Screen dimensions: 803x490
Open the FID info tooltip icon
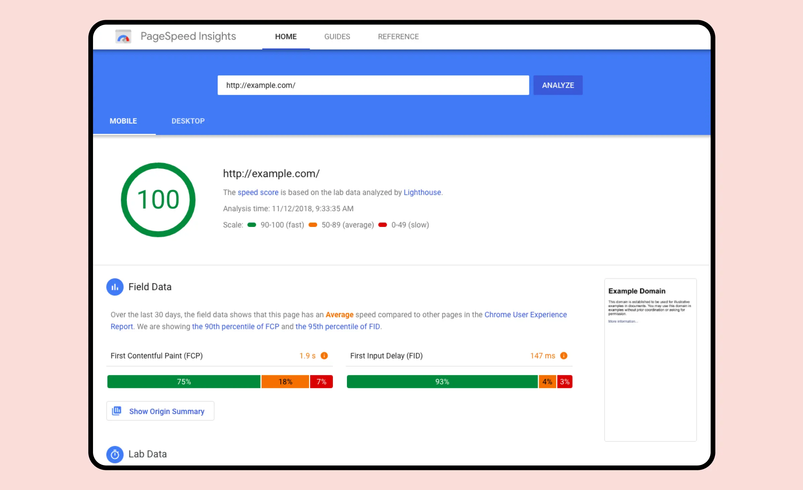coord(564,356)
